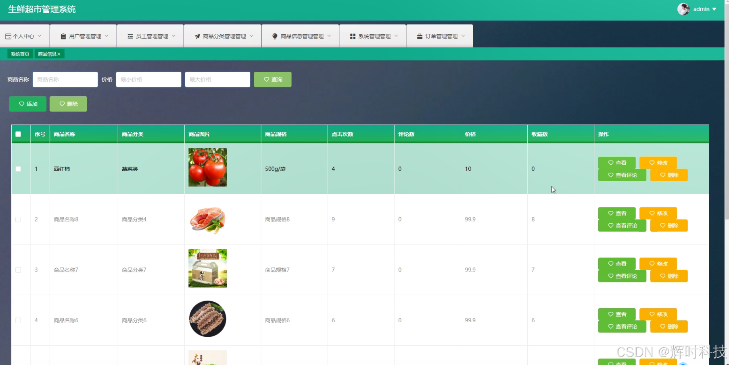729x365 pixels.
Task: Toggle the select-all checkbox in table header
Action: click(18, 134)
